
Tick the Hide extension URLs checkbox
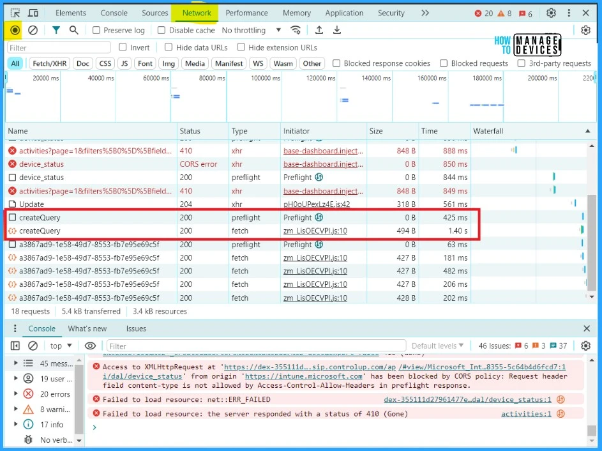tap(241, 47)
